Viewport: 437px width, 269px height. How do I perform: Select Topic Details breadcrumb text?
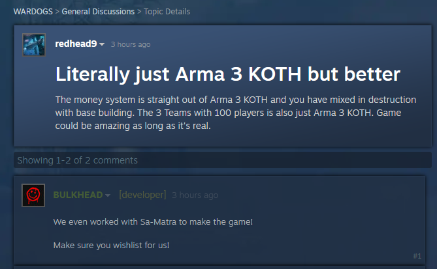[x=167, y=11]
